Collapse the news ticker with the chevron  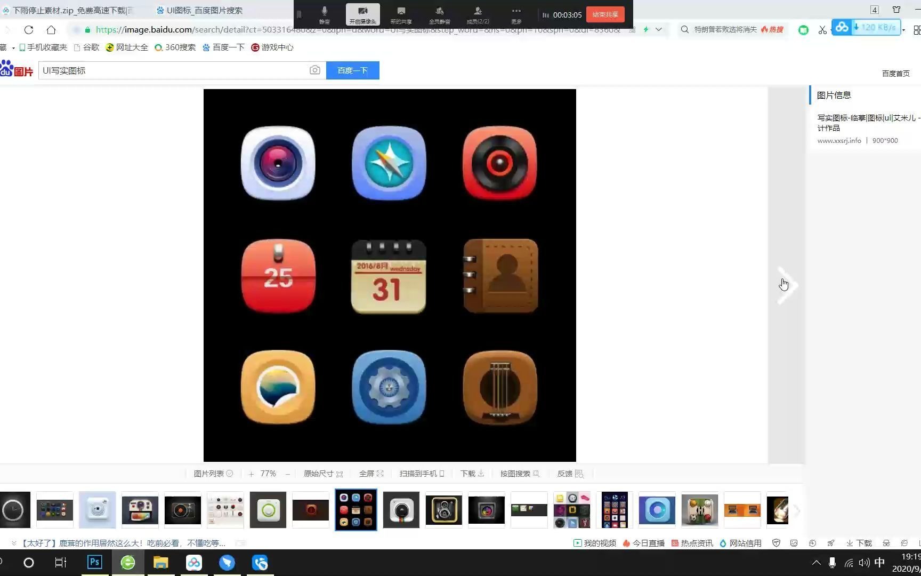click(x=14, y=543)
